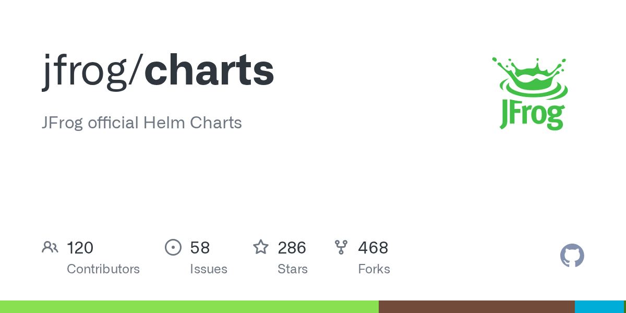The width and height of the screenshot is (626, 313).
Task: Click the Stars label
Action: click(x=293, y=269)
